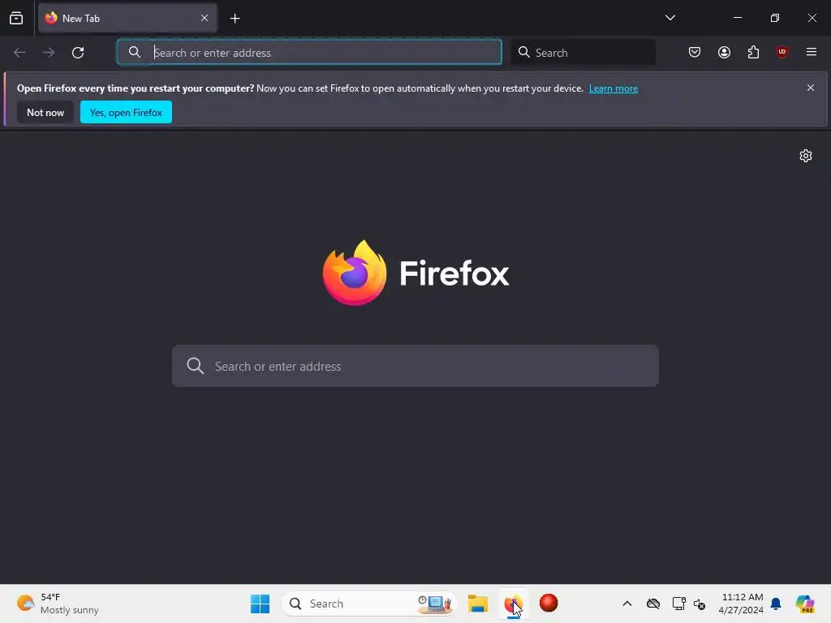831x623 pixels.
Task: Switch to the New Tab tab
Action: pyautogui.click(x=127, y=18)
